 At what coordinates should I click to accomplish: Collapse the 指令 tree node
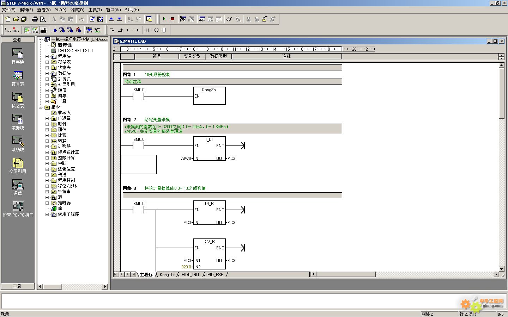click(41, 107)
